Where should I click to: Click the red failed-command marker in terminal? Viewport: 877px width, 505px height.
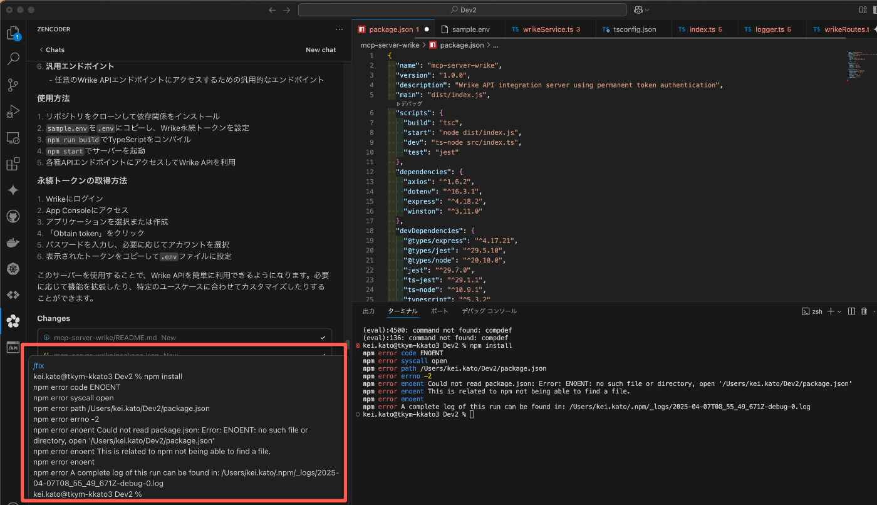coord(358,345)
